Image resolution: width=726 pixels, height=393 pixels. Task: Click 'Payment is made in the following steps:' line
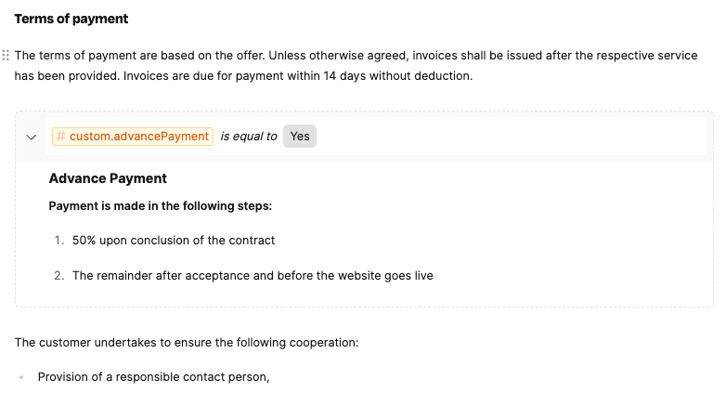point(161,205)
